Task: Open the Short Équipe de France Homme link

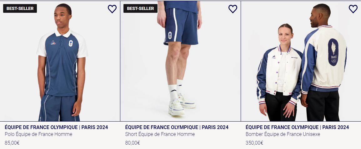Action: [160, 134]
